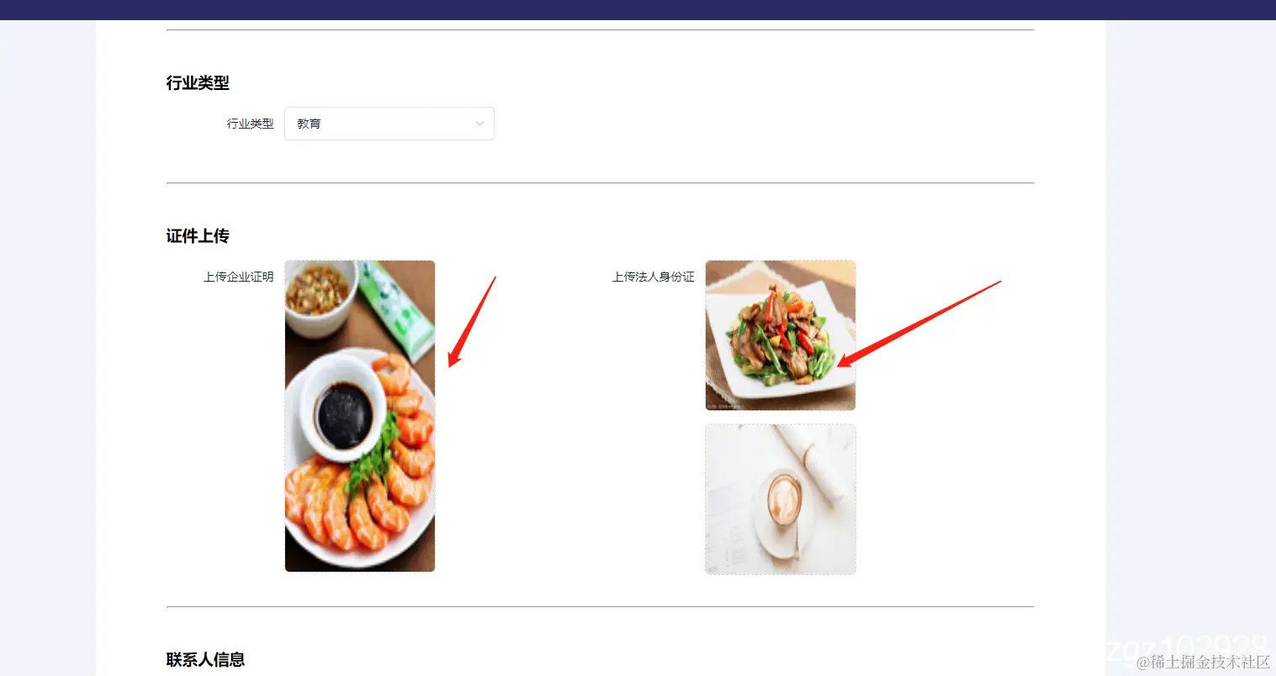Click red arrow pointing at stir-fry image
Image resolution: width=1276 pixels, height=676 pixels.
919,325
